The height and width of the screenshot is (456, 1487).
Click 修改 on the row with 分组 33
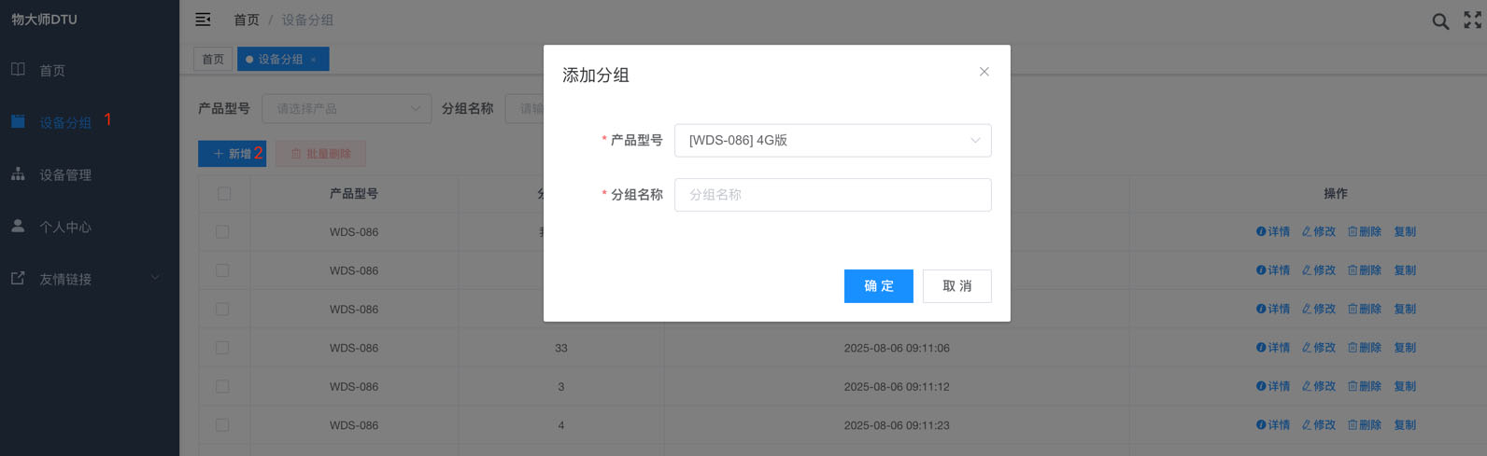point(1319,348)
